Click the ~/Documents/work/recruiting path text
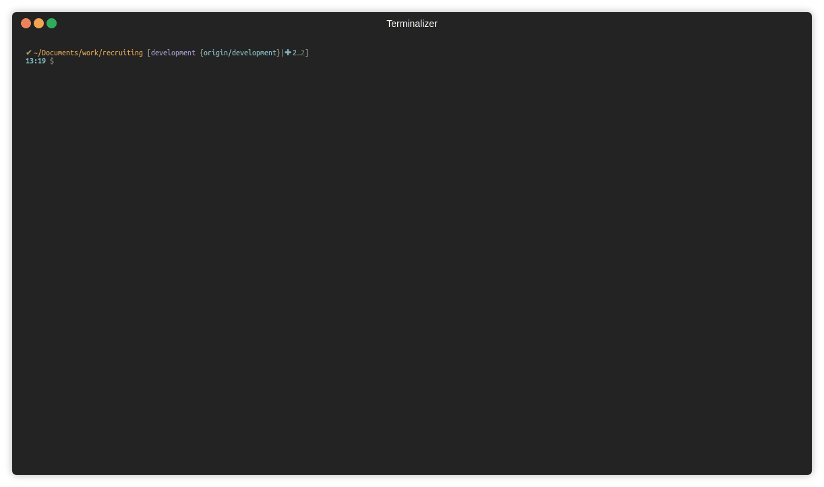This screenshot has height=487, width=824. pos(88,53)
